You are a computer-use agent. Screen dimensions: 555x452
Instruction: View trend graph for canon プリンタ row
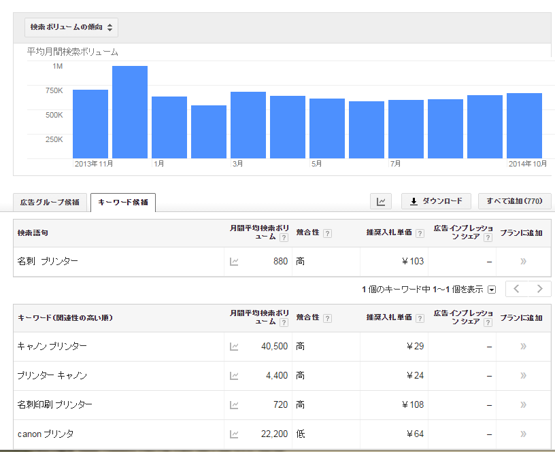click(235, 434)
